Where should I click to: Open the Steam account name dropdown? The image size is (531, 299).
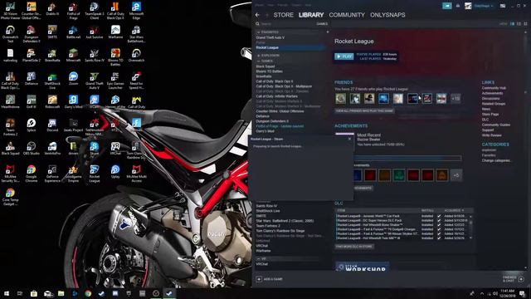tap(483, 6)
